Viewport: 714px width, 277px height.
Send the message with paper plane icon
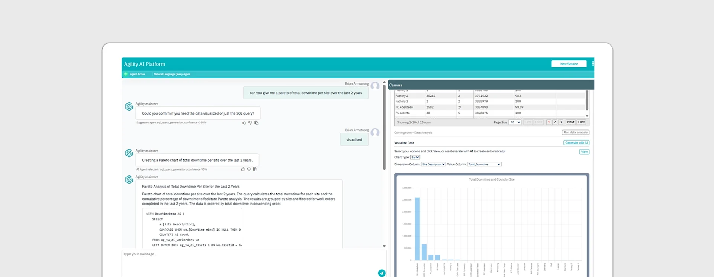[x=382, y=273]
